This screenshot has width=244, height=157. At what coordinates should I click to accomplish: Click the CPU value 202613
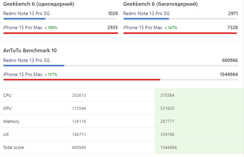click(79, 95)
